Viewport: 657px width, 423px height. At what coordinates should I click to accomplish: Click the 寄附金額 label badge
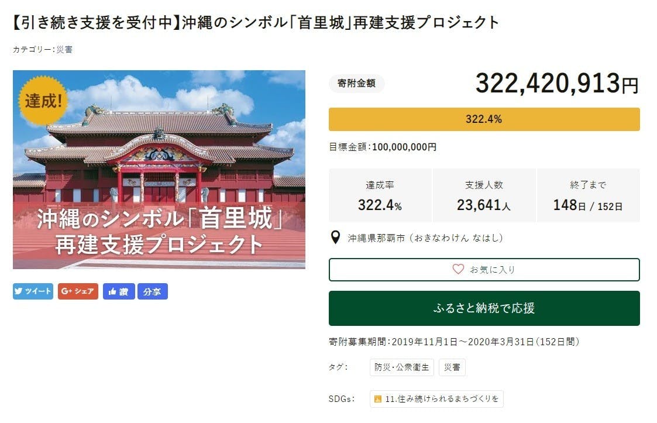click(356, 84)
